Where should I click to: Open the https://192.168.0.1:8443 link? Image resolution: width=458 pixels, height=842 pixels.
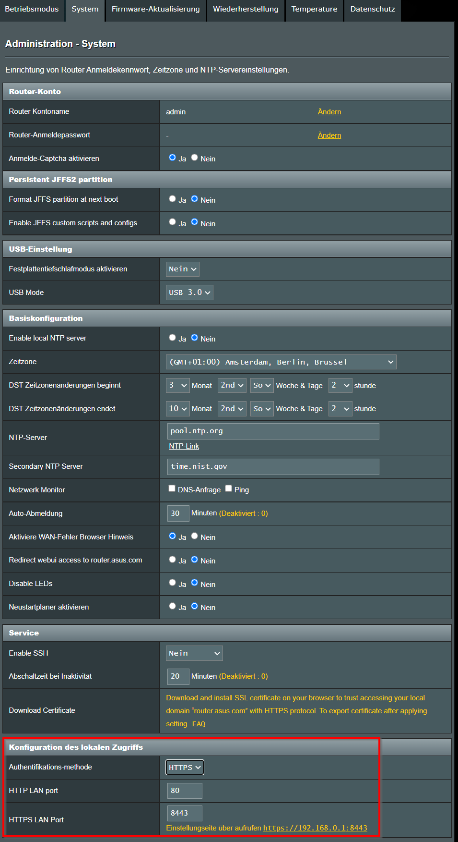[315, 828]
